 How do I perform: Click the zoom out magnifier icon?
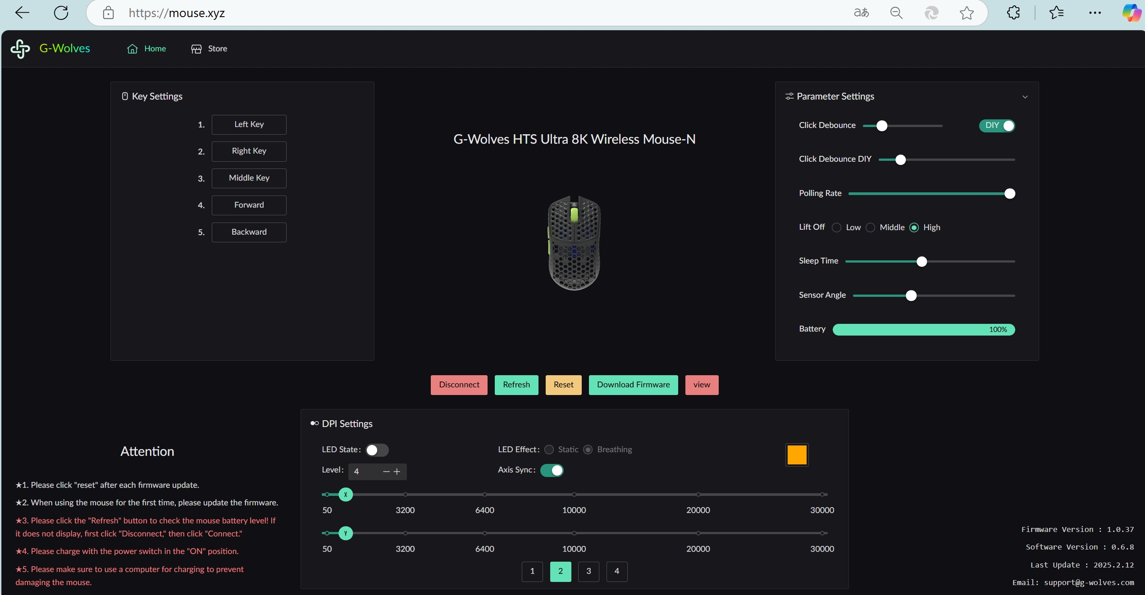(x=896, y=13)
